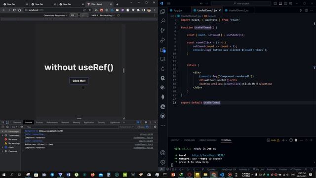Open the 100% zoom dropdown
316x178 pixels.
pyautogui.click(x=95, y=15)
